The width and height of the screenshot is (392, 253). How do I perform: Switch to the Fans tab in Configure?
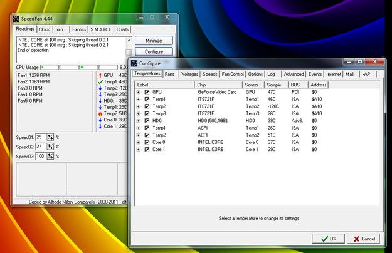pyautogui.click(x=169, y=74)
